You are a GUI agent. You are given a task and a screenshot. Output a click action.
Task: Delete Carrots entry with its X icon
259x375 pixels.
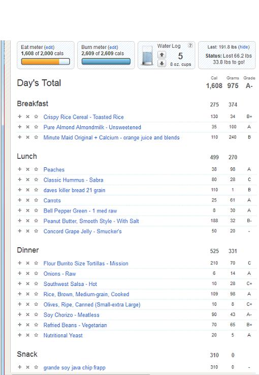[x=28, y=200]
